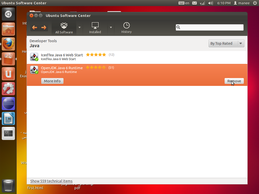
Task: Expand the All Software dropdown arrow
Action: [x=79, y=28]
